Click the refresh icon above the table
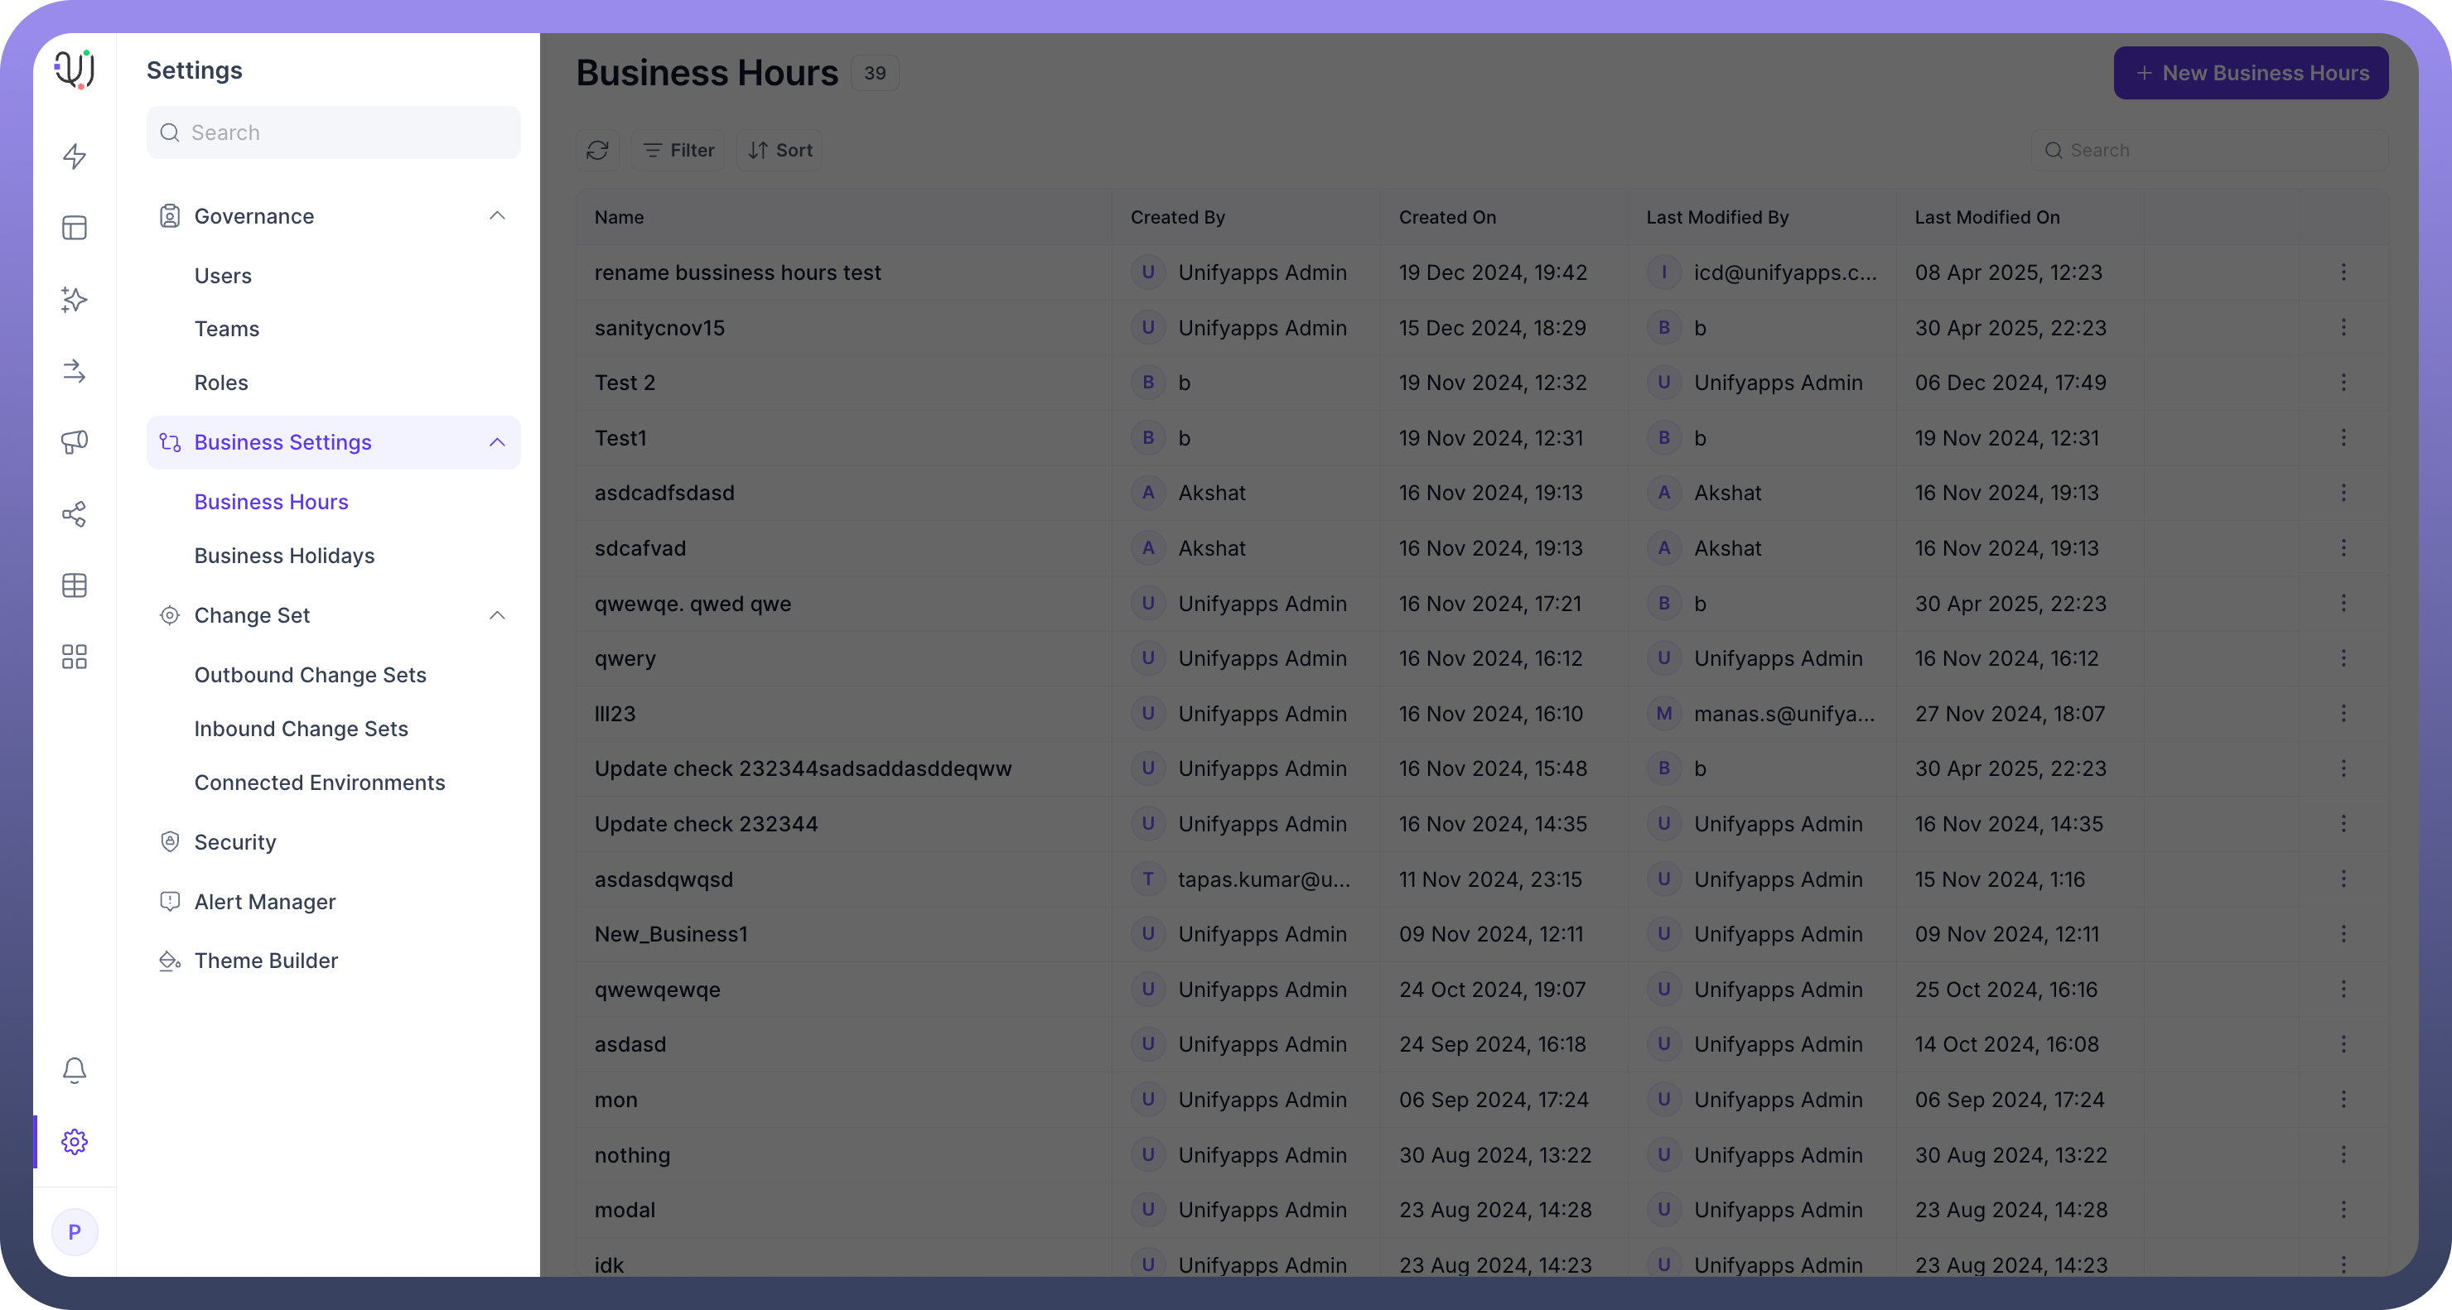Screen dimensions: 2452x1310 click(596, 151)
